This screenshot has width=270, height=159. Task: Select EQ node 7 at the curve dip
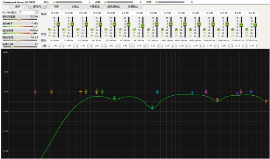point(152,108)
